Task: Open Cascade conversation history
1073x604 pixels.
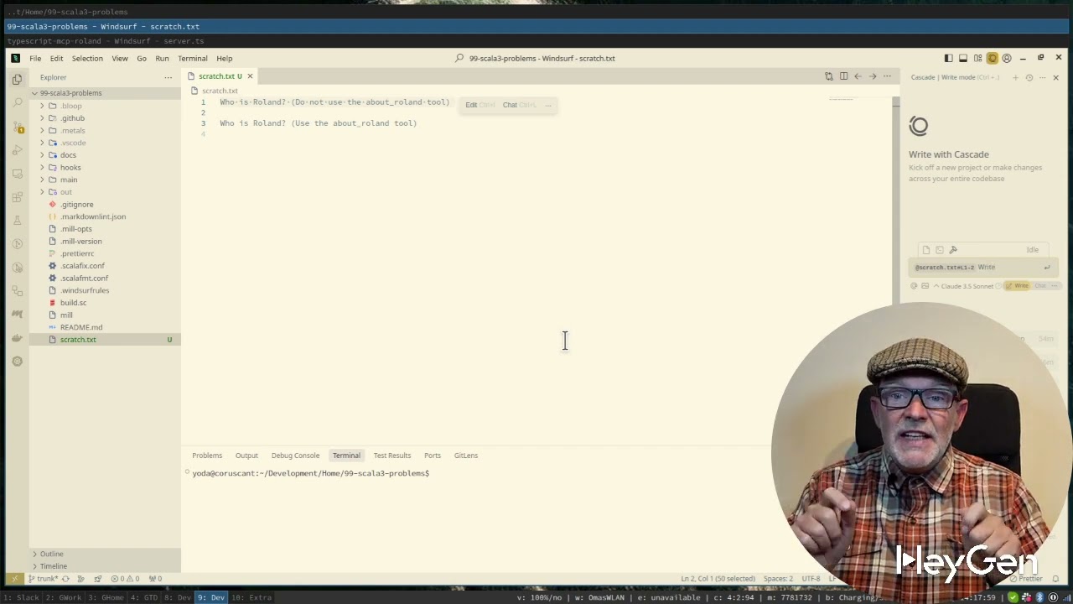Action: click(x=1029, y=77)
